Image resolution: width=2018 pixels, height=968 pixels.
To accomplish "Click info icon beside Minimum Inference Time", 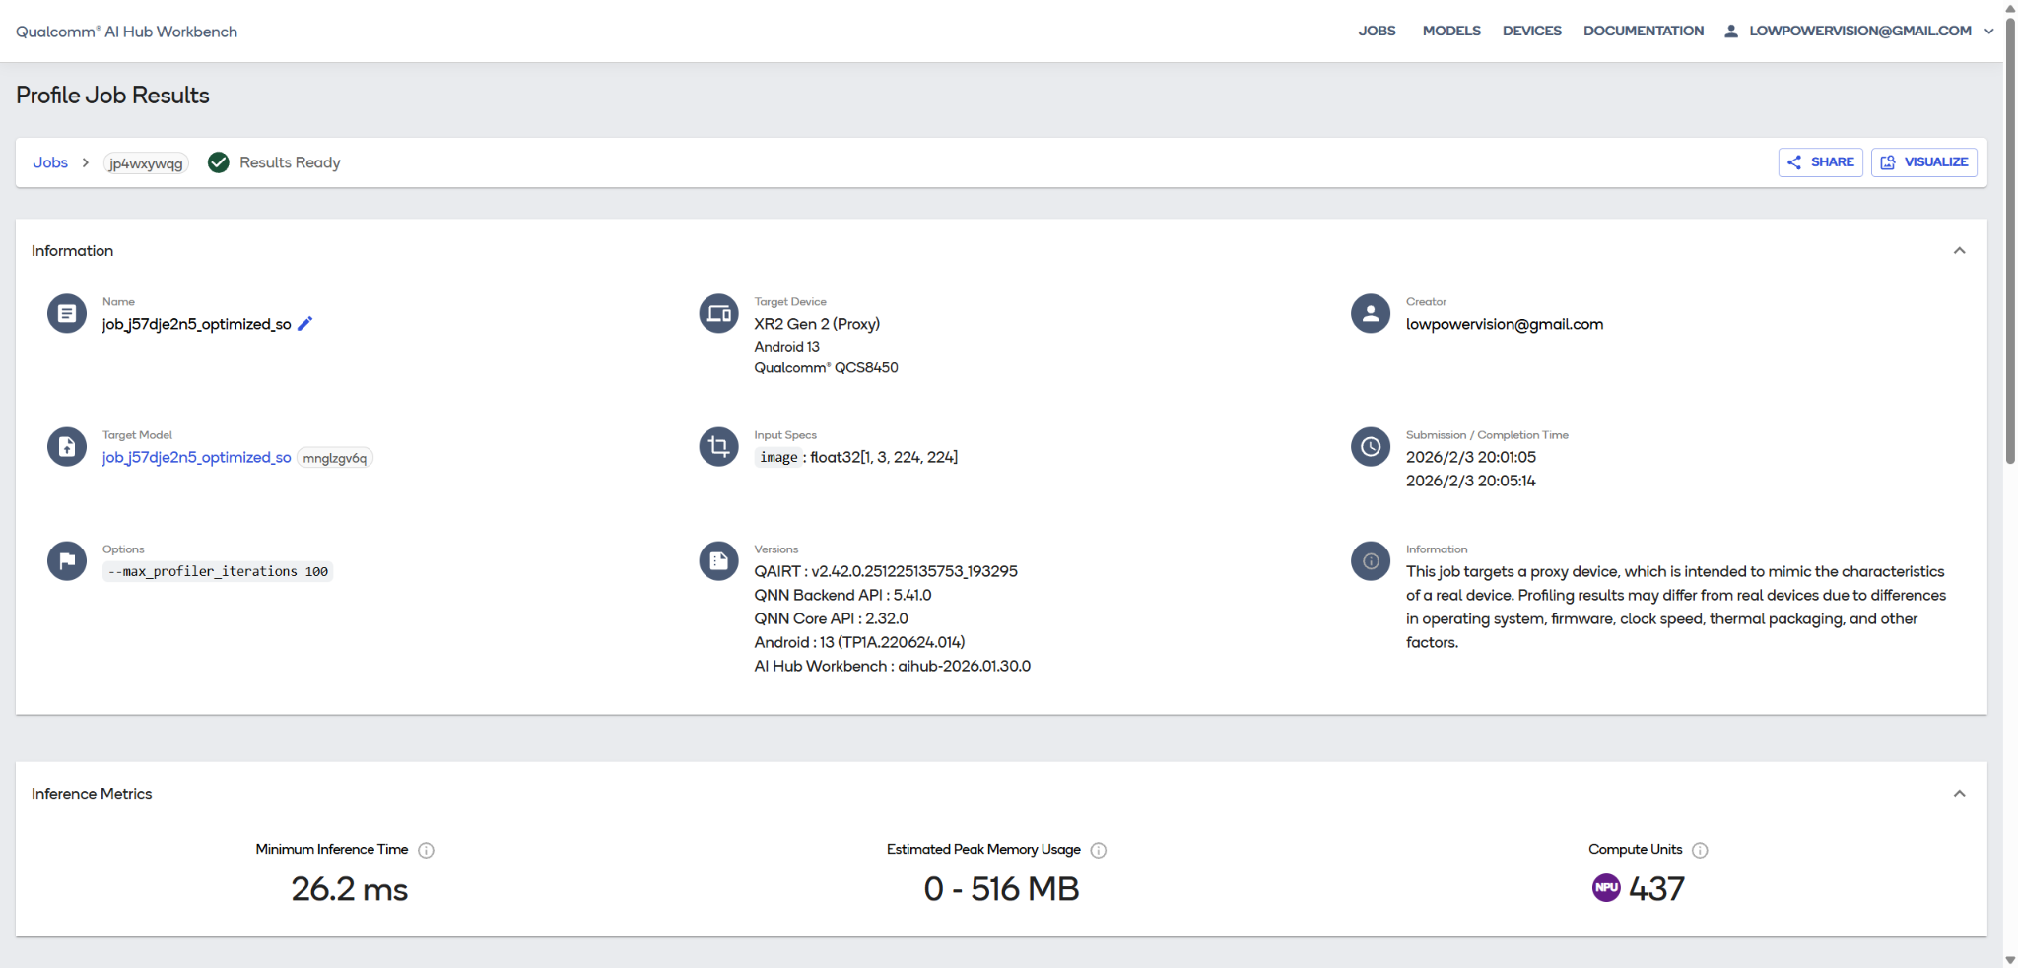I will pos(426,850).
